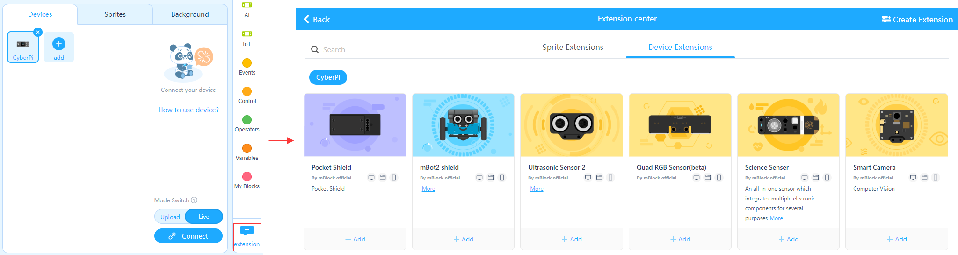Open Quad RGB Sensor extension image
The image size is (958, 255).
tap(680, 125)
